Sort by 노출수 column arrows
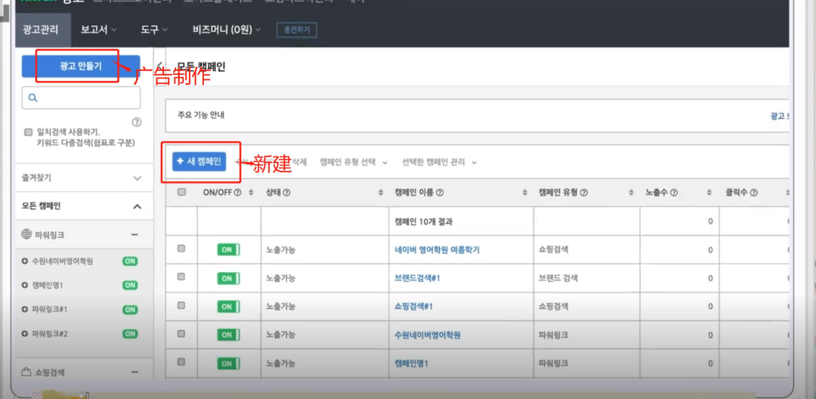 point(709,193)
